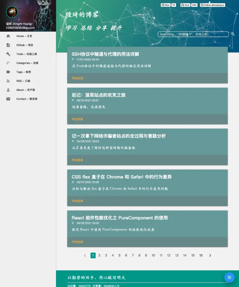
Task: Open post 记一次拿下网络诈骗者站点的全过程
Action: pos(119,136)
